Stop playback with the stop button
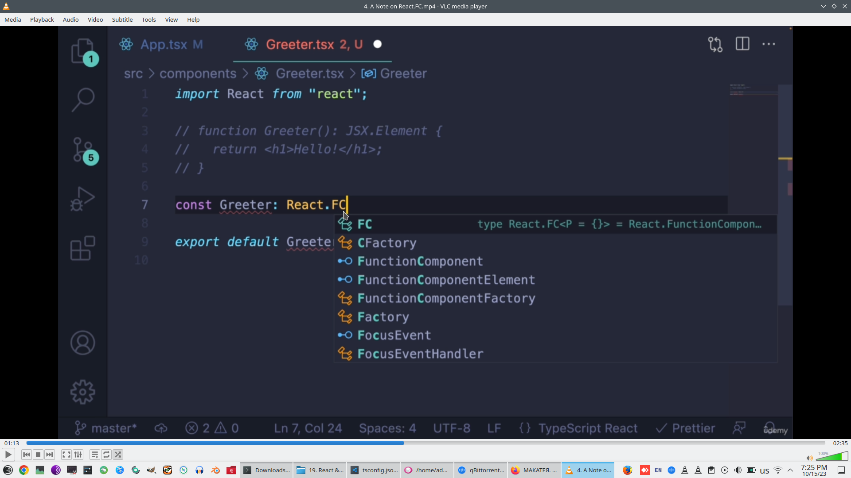The height and width of the screenshot is (478, 851). point(38,455)
